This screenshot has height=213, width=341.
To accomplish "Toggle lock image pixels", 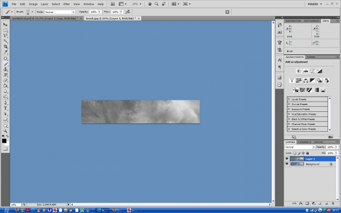I will pyautogui.click(x=300, y=153).
